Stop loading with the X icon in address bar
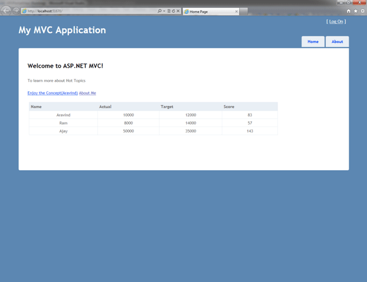 point(178,11)
